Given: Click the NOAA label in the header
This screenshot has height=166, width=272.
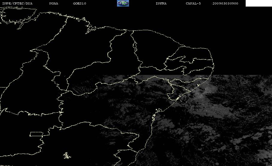Looking at the screenshot, I should tap(54, 4).
